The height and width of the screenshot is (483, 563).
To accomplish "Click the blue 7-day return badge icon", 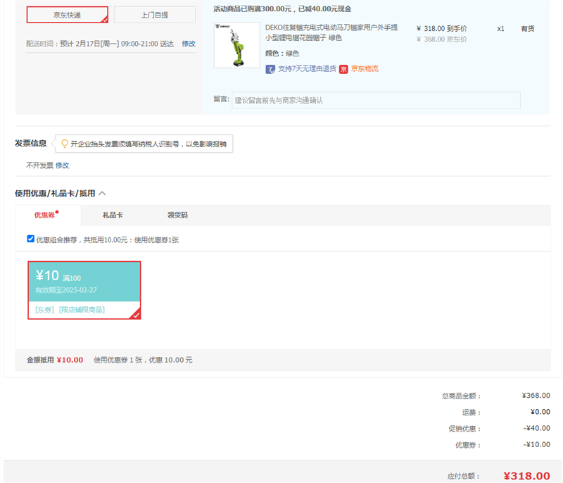I will [270, 69].
